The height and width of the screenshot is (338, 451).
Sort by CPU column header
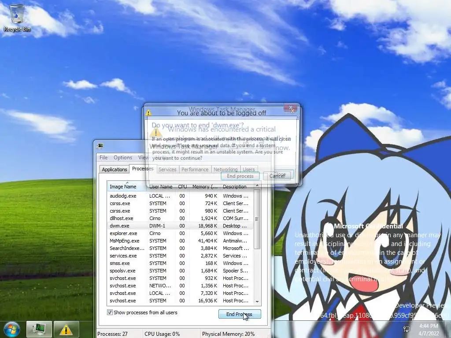pyautogui.click(x=182, y=187)
